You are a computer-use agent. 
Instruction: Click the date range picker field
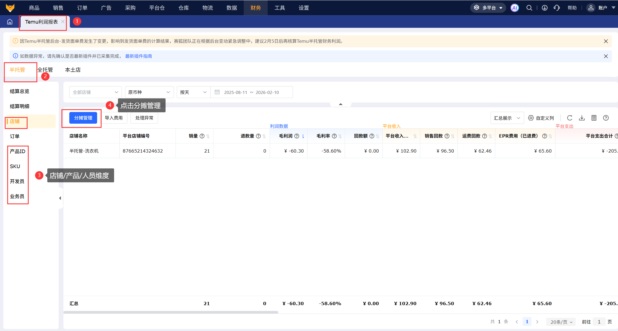click(251, 92)
